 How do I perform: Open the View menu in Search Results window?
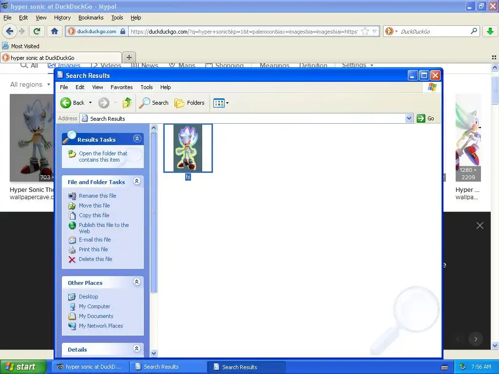point(97,87)
